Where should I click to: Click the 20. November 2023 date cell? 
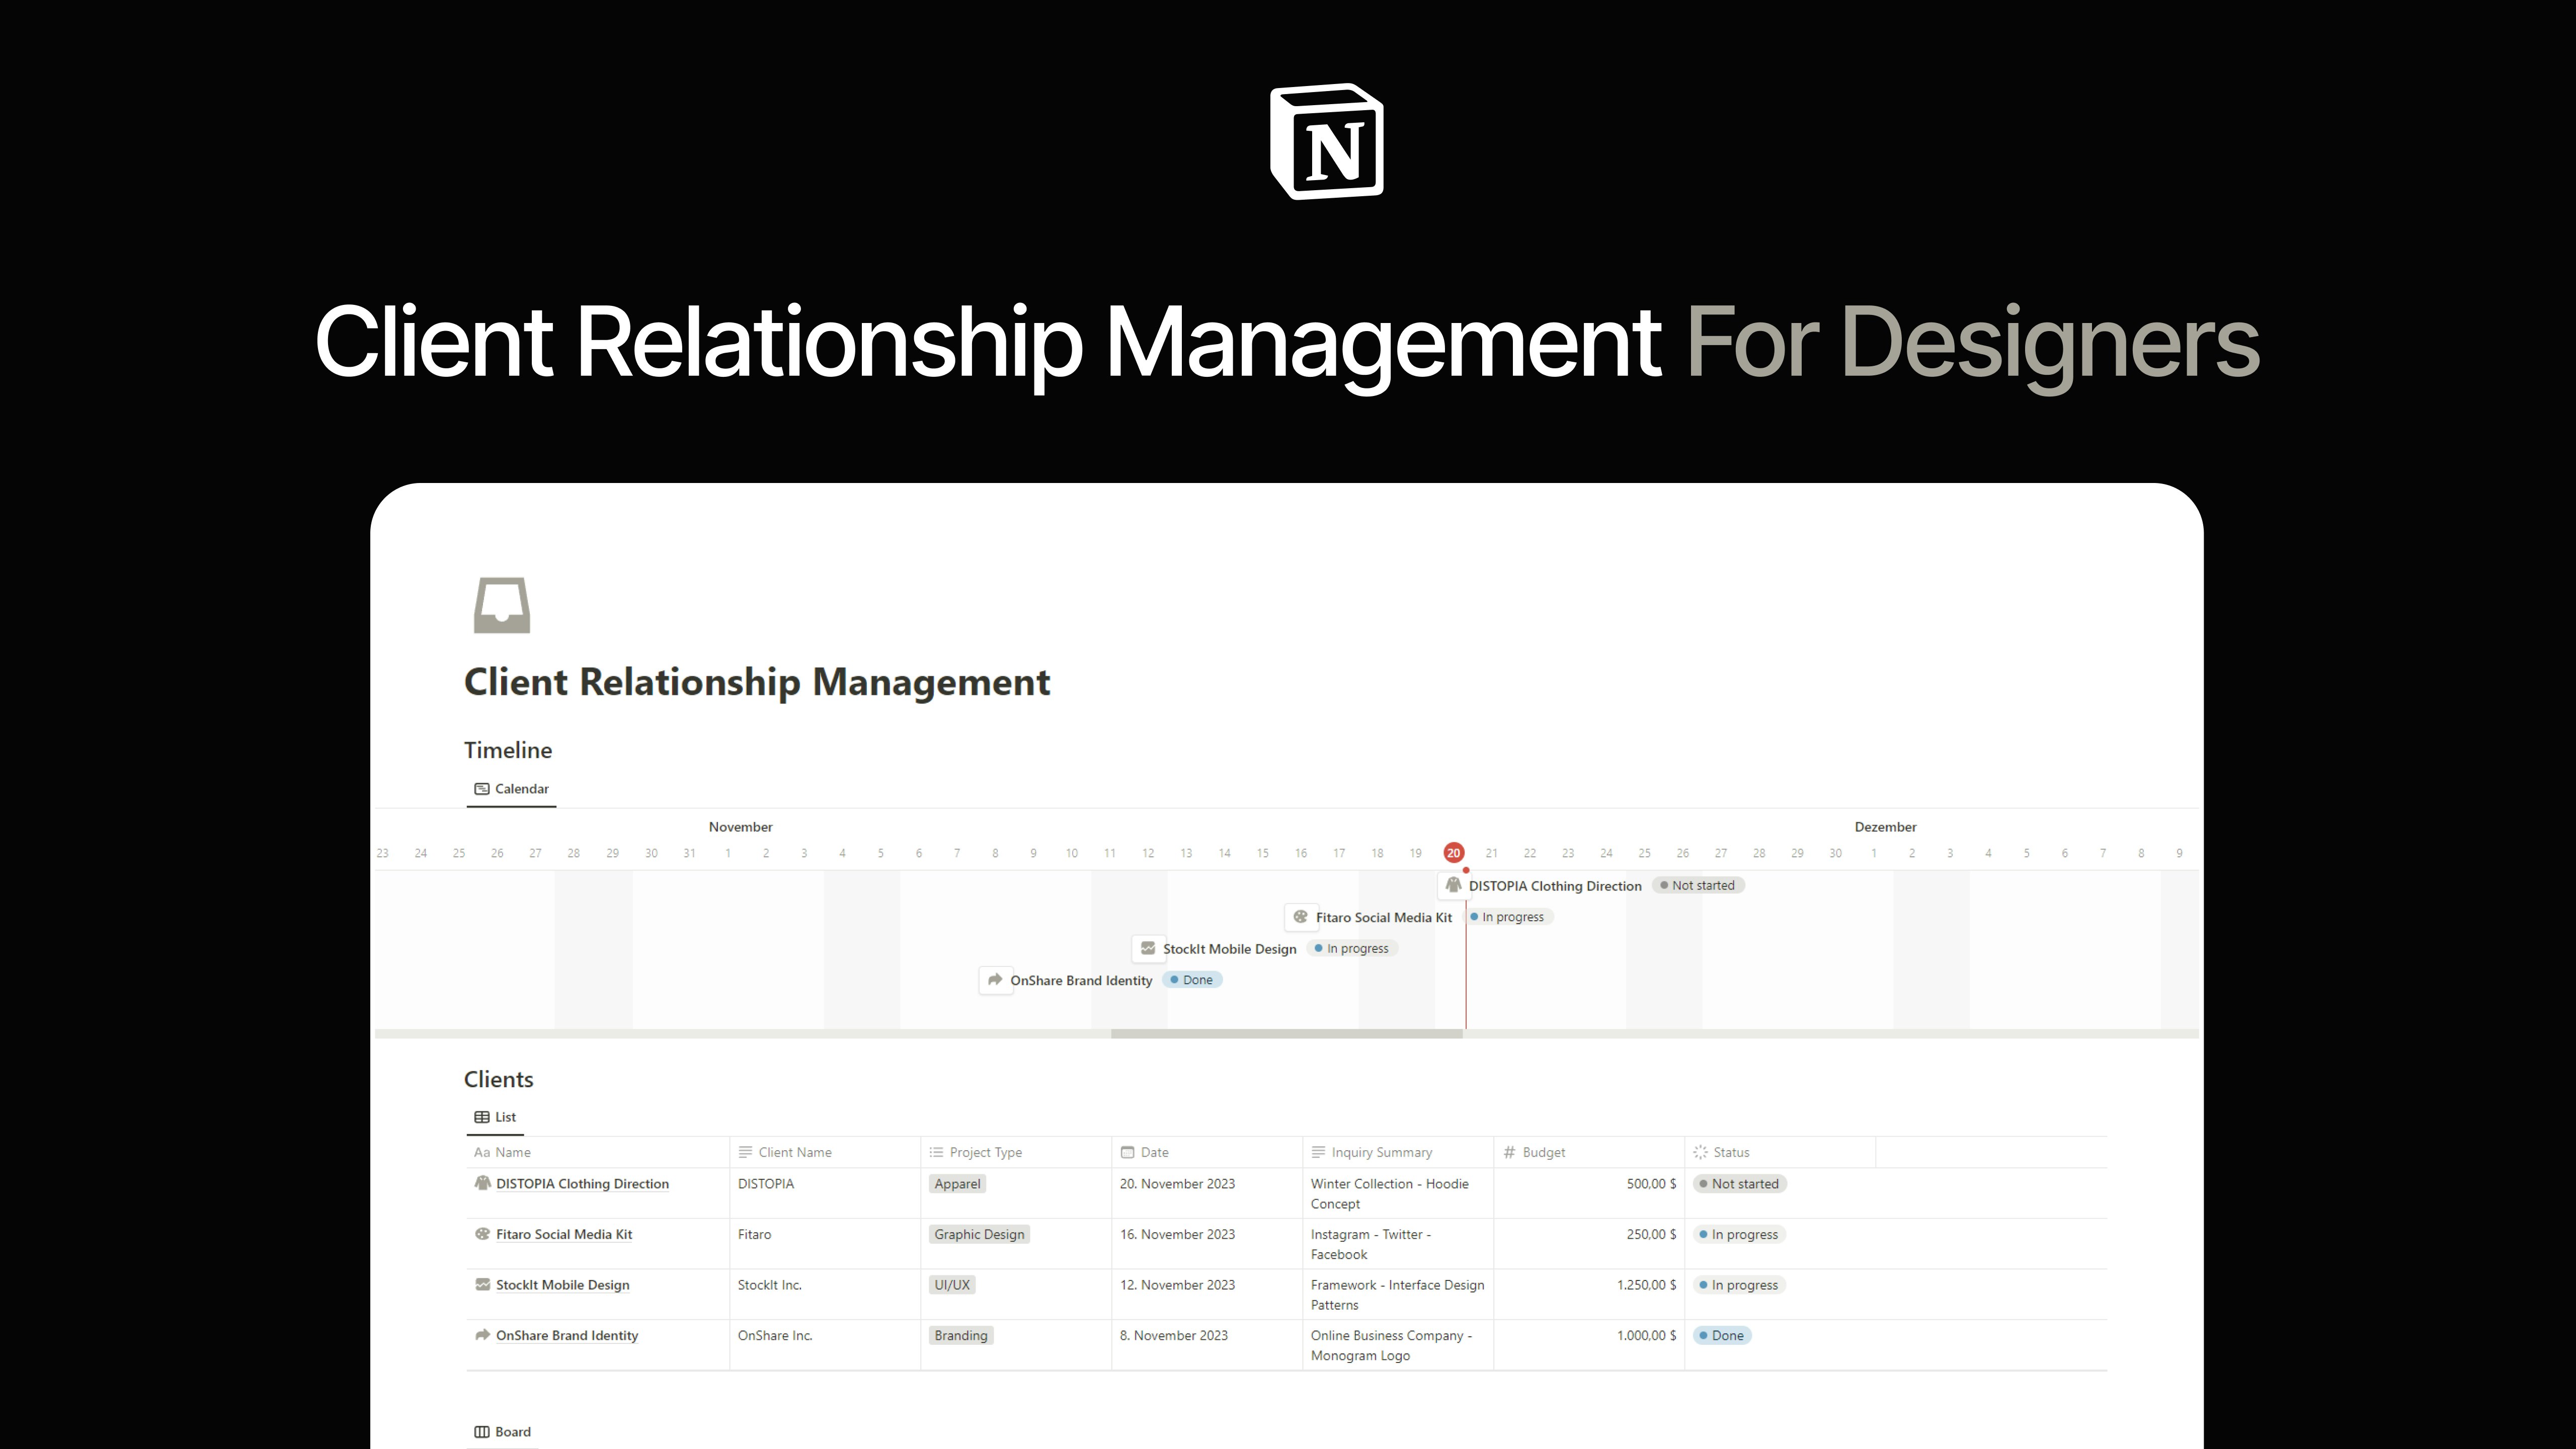[1207, 1193]
